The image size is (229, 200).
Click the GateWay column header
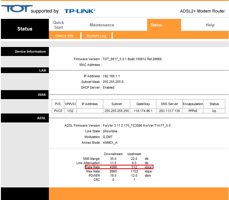[x=143, y=104]
